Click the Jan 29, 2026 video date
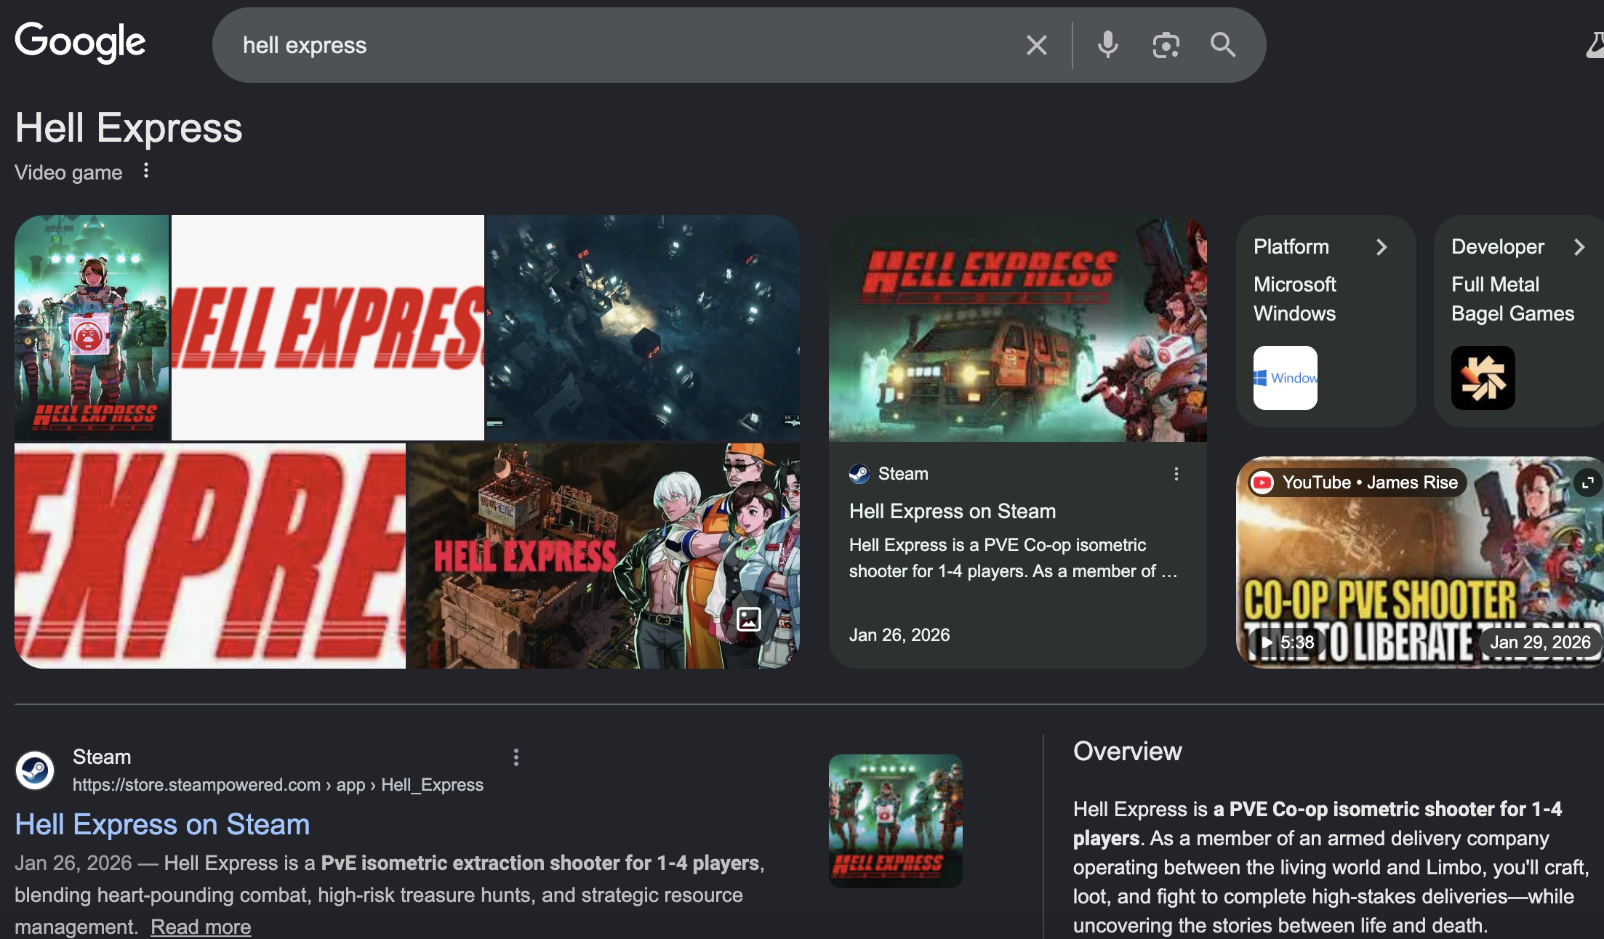Image resolution: width=1604 pixels, height=939 pixels. pos(1540,642)
